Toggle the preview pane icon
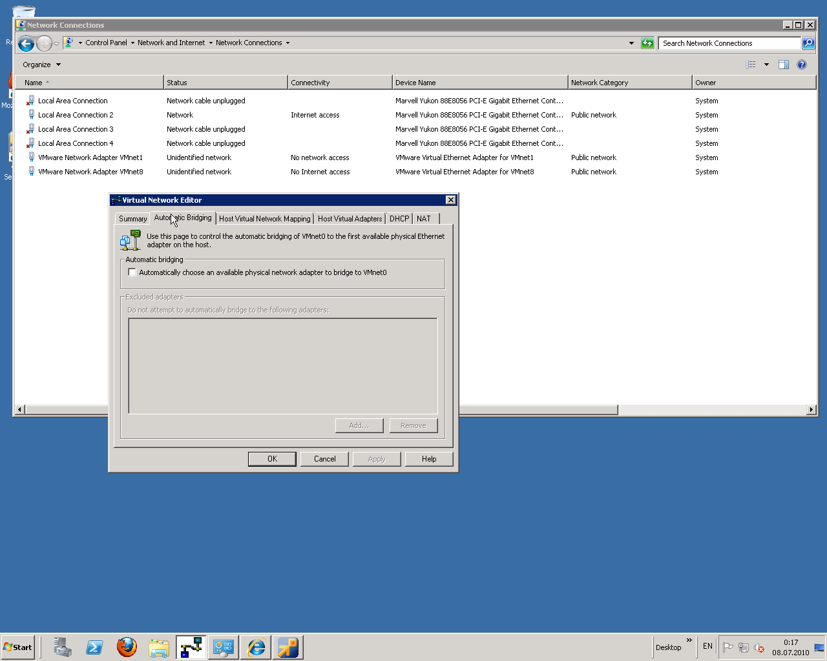This screenshot has height=661, width=827. 784,65
